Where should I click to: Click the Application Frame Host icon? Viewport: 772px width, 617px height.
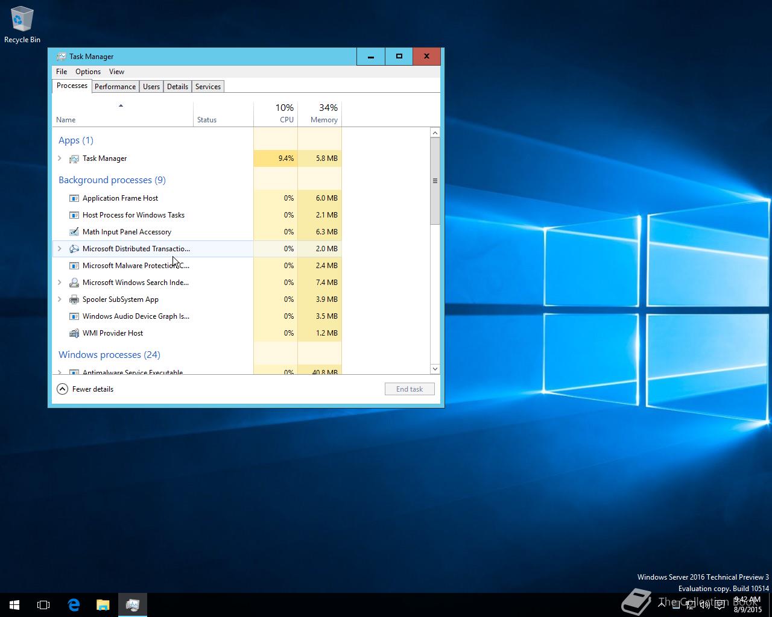tap(74, 198)
